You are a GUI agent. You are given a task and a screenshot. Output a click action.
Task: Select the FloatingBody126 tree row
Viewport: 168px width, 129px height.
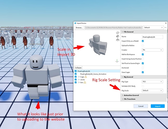tap(97, 71)
